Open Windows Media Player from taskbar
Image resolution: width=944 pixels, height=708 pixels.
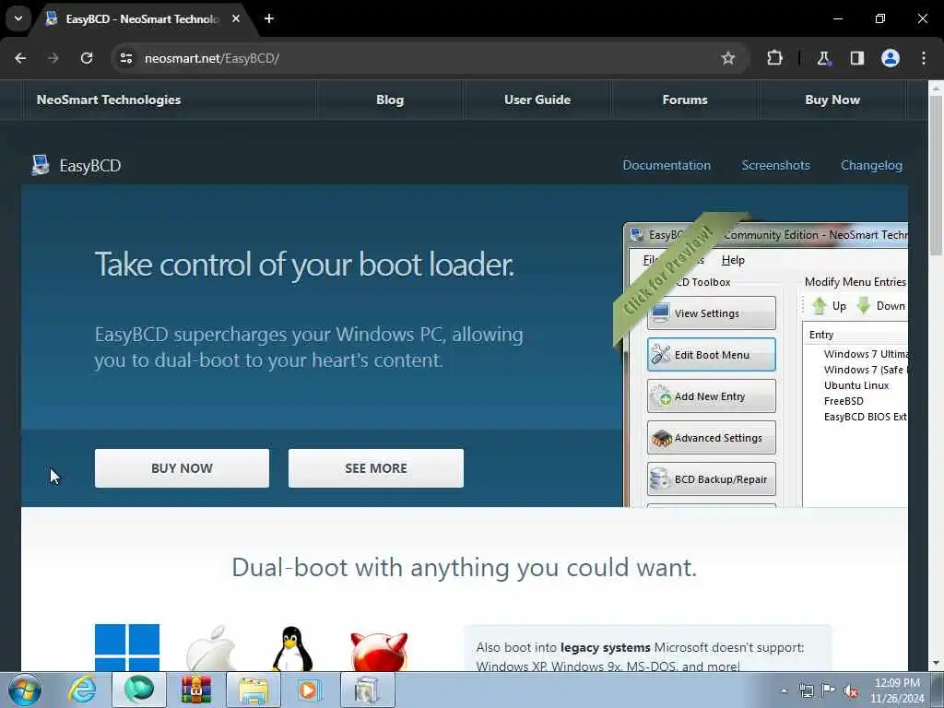[x=310, y=690]
